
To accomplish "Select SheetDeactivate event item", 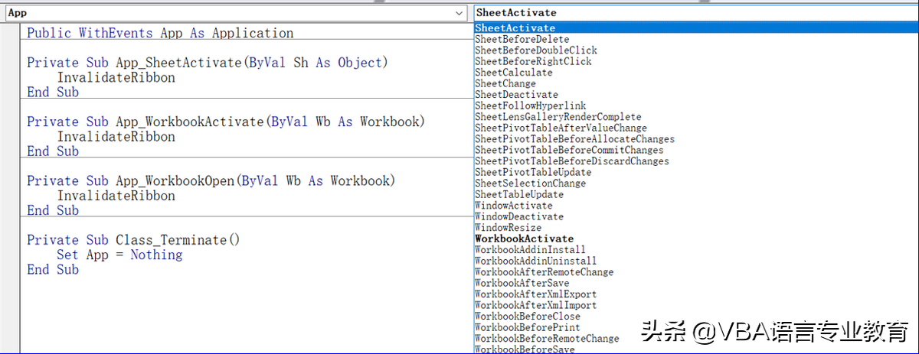I will click(x=515, y=95).
